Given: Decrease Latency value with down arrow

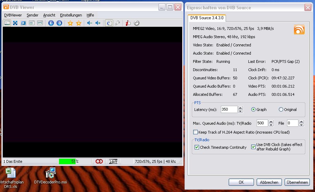Looking at the screenshot, I should pyautogui.click(x=240, y=111).
